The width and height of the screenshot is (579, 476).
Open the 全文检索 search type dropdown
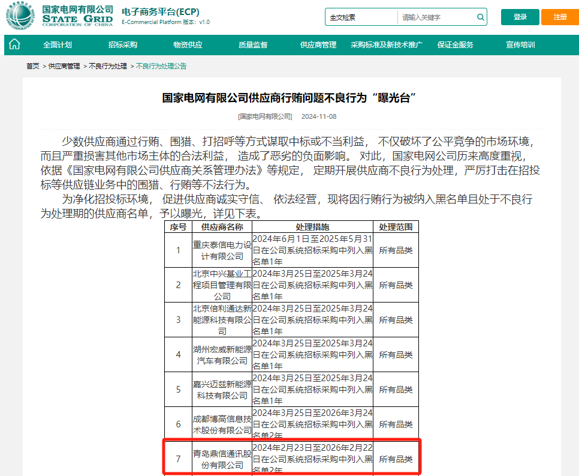[x=361, y=17]
